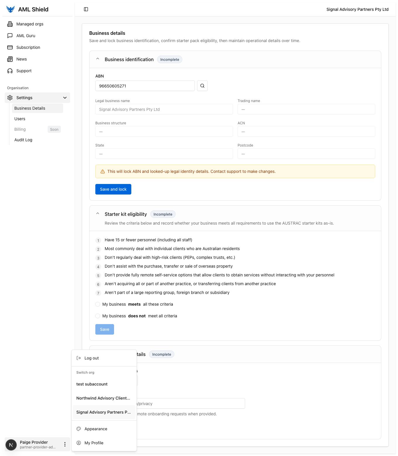Click the user avatar N circle
Viewport: 398px width, 456px height.
(x=11, y=445)
